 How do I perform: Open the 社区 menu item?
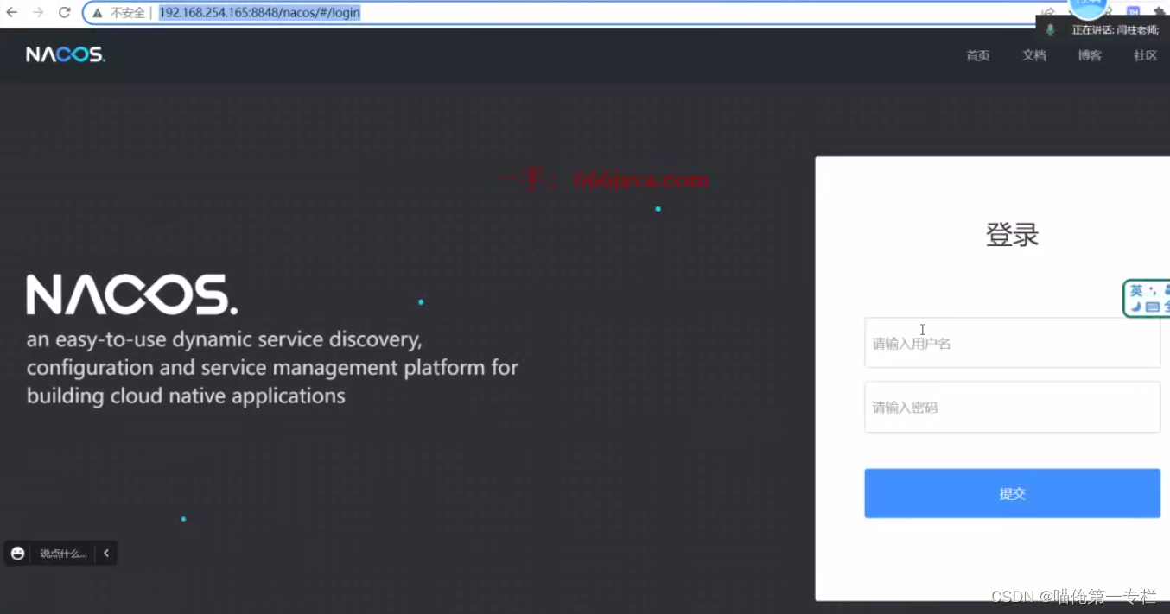click(x=1146, y=55)
